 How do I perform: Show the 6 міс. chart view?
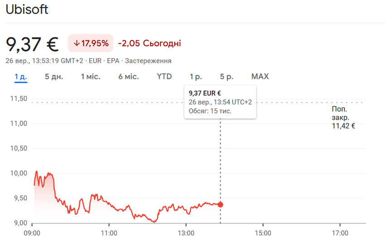(129, 77)
